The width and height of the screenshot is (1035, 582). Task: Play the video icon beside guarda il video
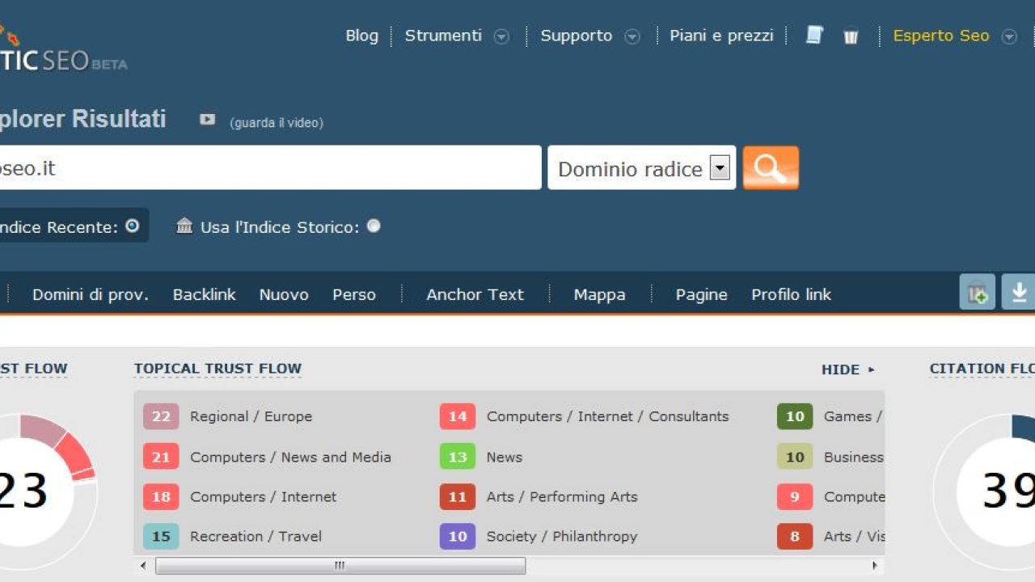coord(208,120)
